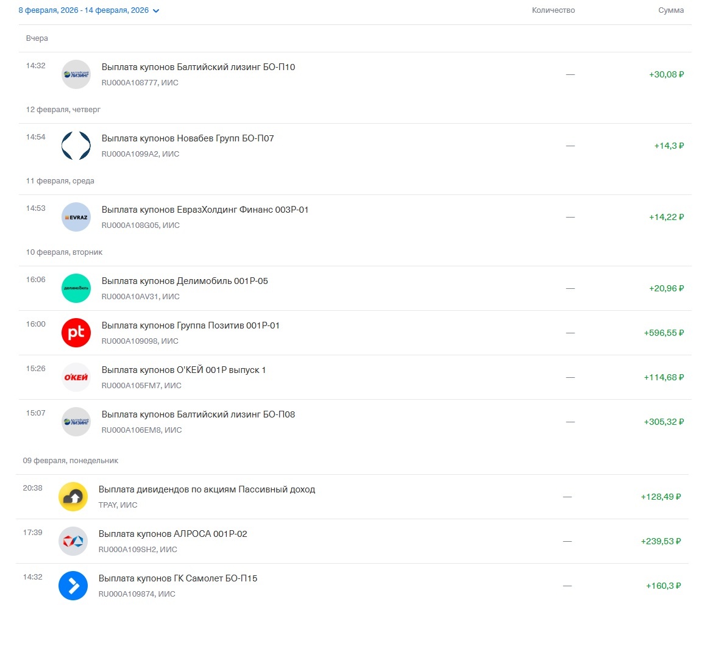The height and width of the screenshot is (646, 724).
Task: Open Выплата купонов Балтийский лизинг БО-П10 entry
Action: pyautogui.click(x=355, y=74)
